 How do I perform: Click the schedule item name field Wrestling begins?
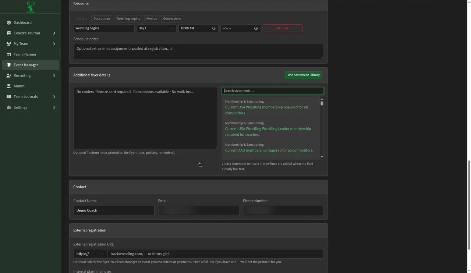tap(104, 28)
